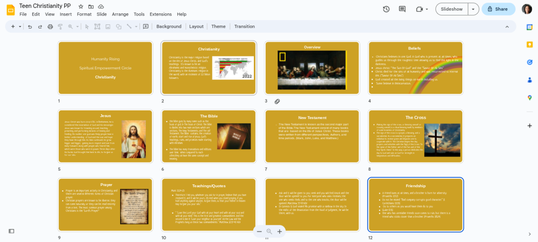Click the redo arrow
Screen dimensions: 538x242
click(40, 26)
